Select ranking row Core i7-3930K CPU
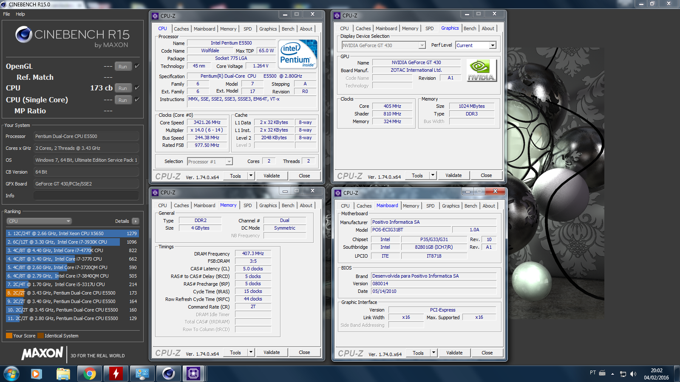This screenshot has height=382, width=680. [72, 242]
